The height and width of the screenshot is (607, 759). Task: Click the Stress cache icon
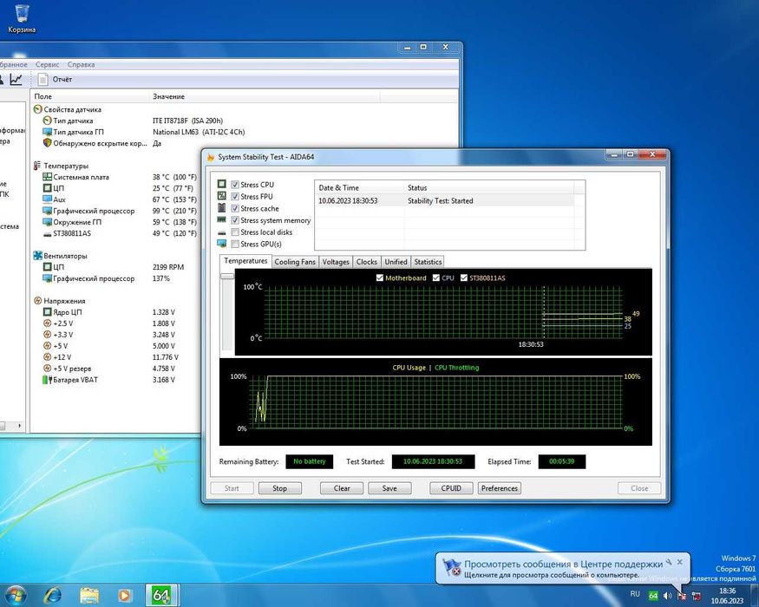coord(222,207)
